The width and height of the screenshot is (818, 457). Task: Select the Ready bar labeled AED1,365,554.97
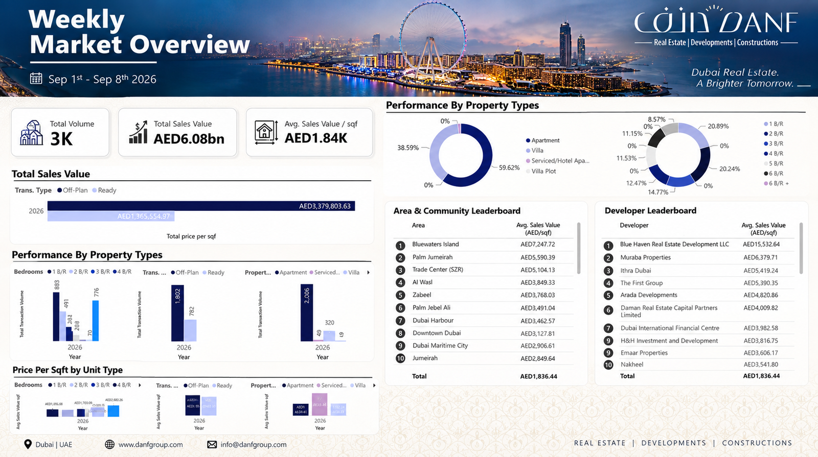tap(111, 217)
